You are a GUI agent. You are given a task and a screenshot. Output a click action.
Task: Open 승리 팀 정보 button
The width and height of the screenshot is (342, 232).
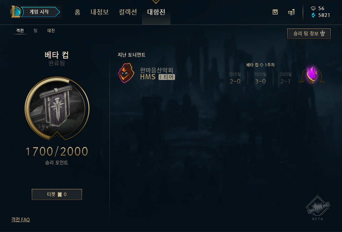click(x=309, y=34)
